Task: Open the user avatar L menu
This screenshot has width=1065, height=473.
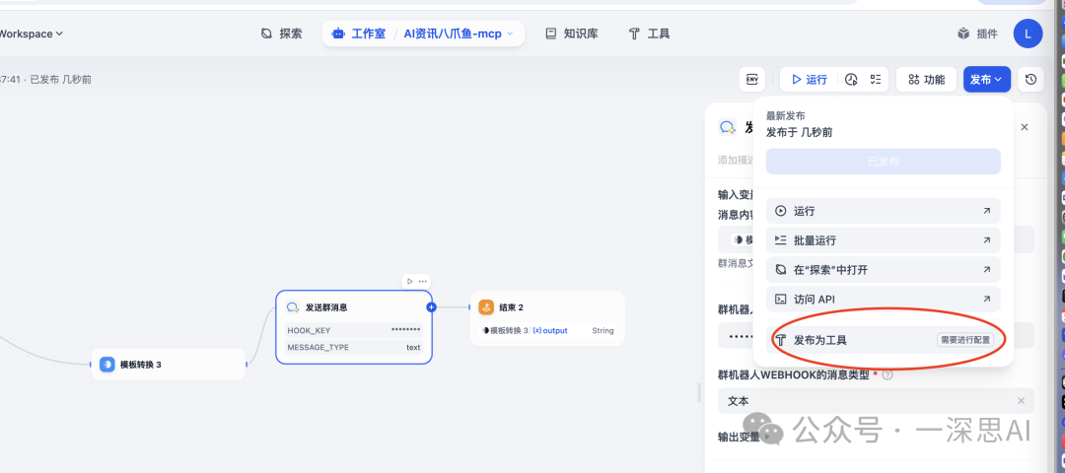Action: pyautogui.click(x=1028, y=34)
